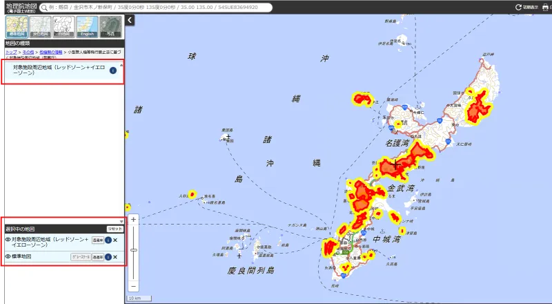Screen dimensions: 552x304
Task: Go to トップ in the breadcrumb
Action: coord(11,52)
